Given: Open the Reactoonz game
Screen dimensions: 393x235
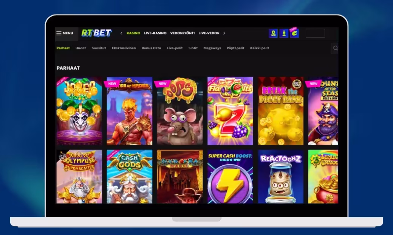Looking at the screenshot, I should pos(281,177).
